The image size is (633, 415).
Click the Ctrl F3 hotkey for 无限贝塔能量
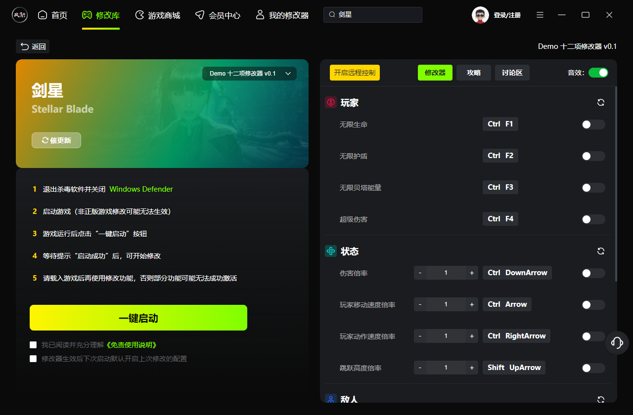click(x=500, y=187)
